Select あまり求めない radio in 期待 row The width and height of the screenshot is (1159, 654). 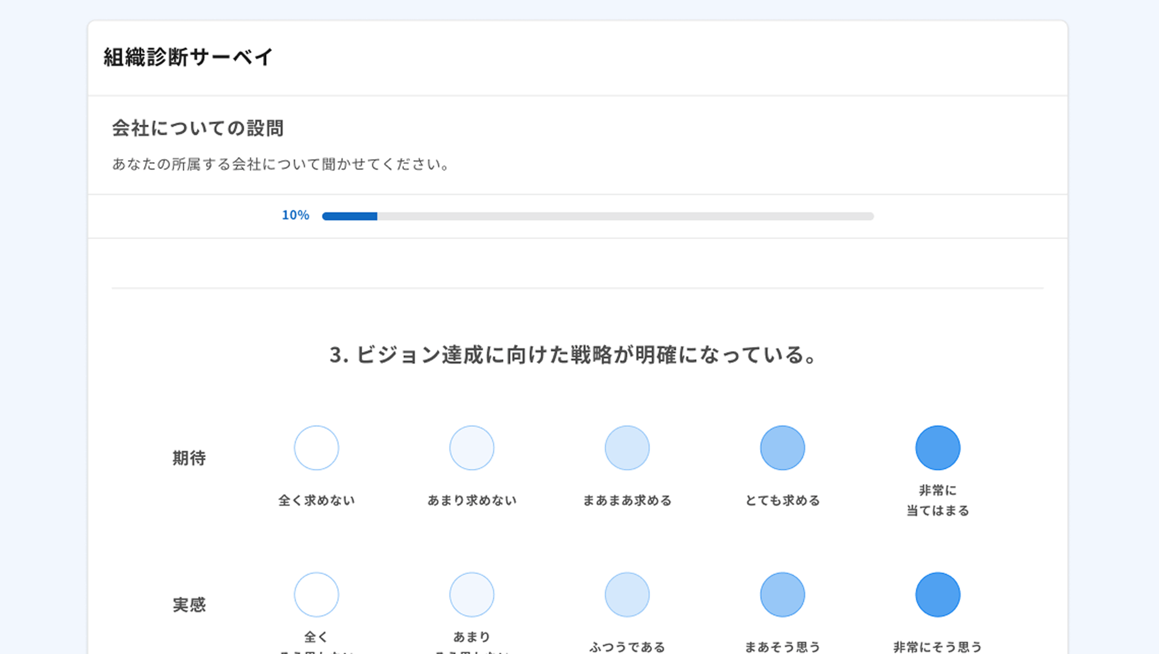coord(472,448)
